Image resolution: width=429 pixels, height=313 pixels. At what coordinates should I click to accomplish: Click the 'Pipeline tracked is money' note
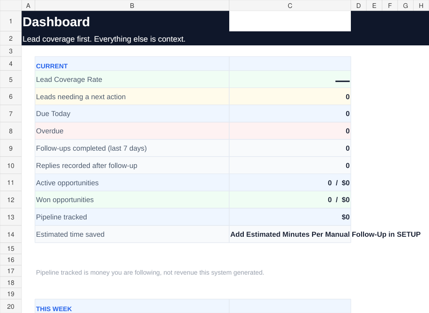click(x=150, y=272)
